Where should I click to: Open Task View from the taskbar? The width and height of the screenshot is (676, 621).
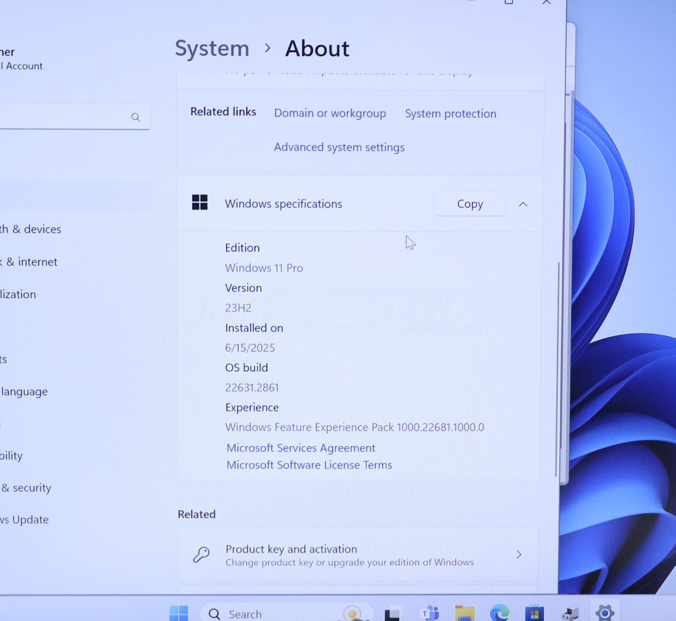pos(392,614)
